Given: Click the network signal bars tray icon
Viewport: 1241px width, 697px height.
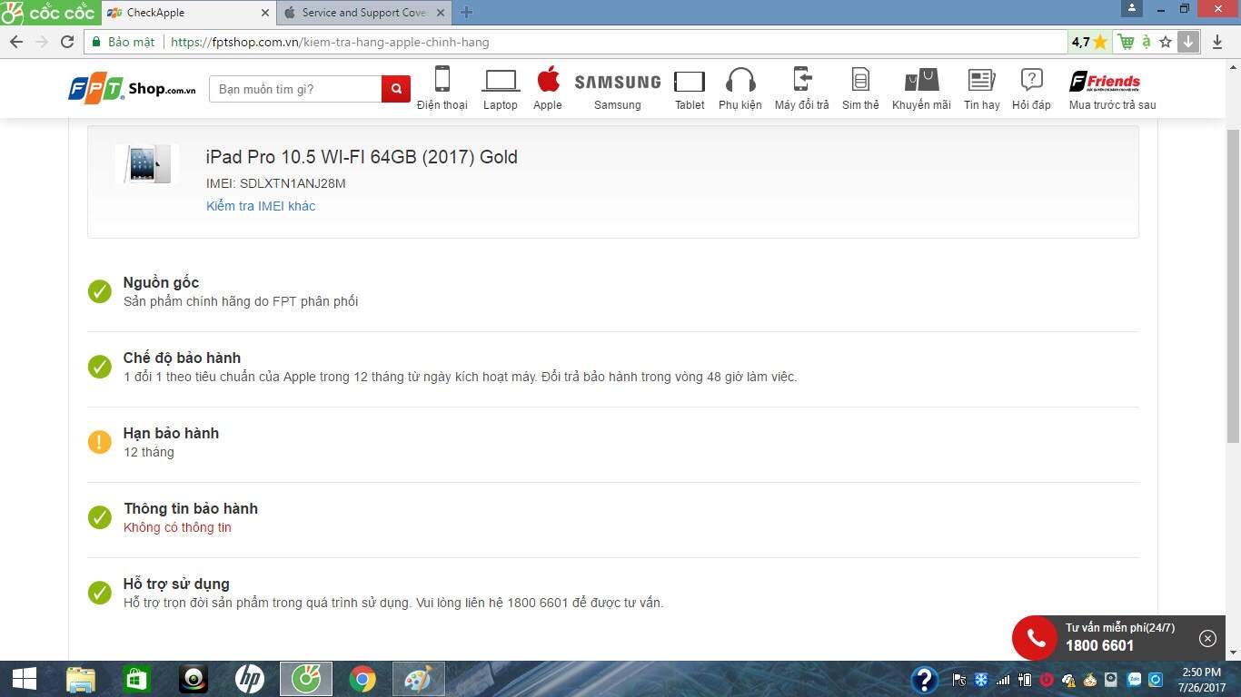Looking at the screenshot, I should point(1002,679).
